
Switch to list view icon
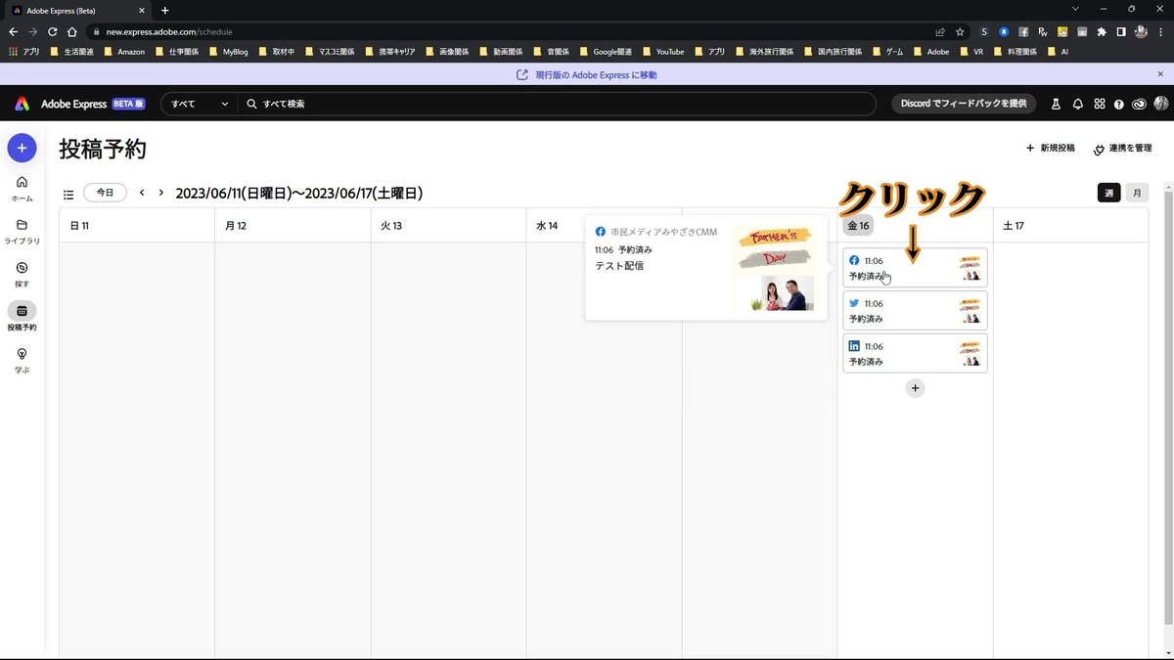pos(68,195)
